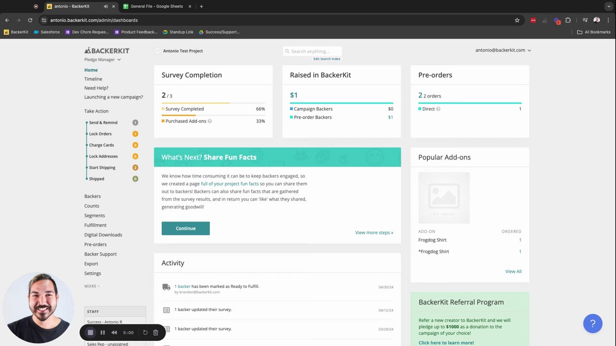616x346 pixels.
Task: Open the blue help question-mark bubble
Action: [x=592, y=323]
